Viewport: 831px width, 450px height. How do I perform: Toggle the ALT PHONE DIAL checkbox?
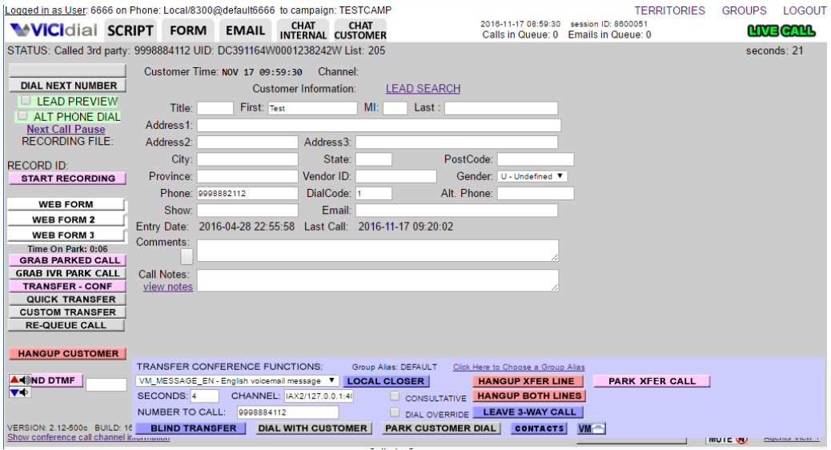[x=23, y=116]
